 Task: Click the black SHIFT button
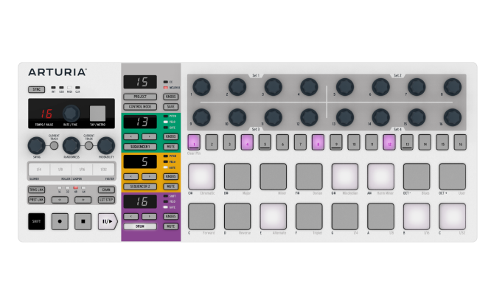click(37, 221)
